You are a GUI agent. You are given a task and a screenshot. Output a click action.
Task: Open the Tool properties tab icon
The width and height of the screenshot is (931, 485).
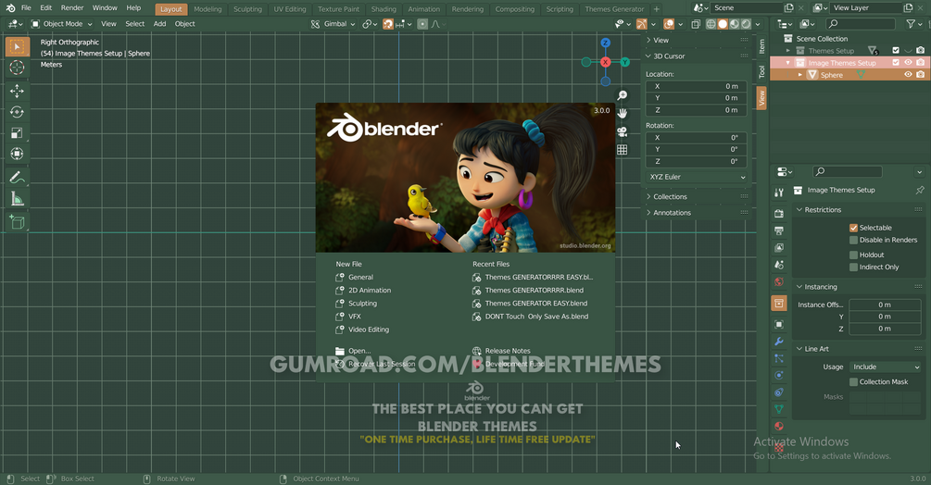click(779, 193)
